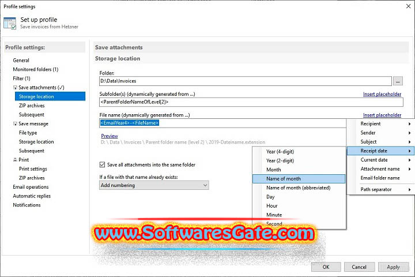Open the Add numbering dropdown

[x=154, y=185]
